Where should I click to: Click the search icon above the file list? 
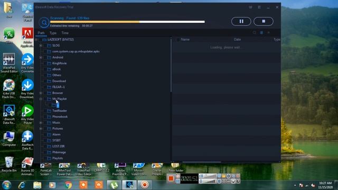tap(255, 33)
